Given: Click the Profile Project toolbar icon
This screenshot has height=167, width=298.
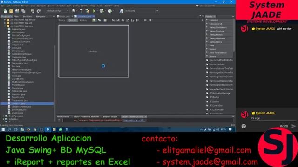Looking at the screenshot, I should [110, 11].
